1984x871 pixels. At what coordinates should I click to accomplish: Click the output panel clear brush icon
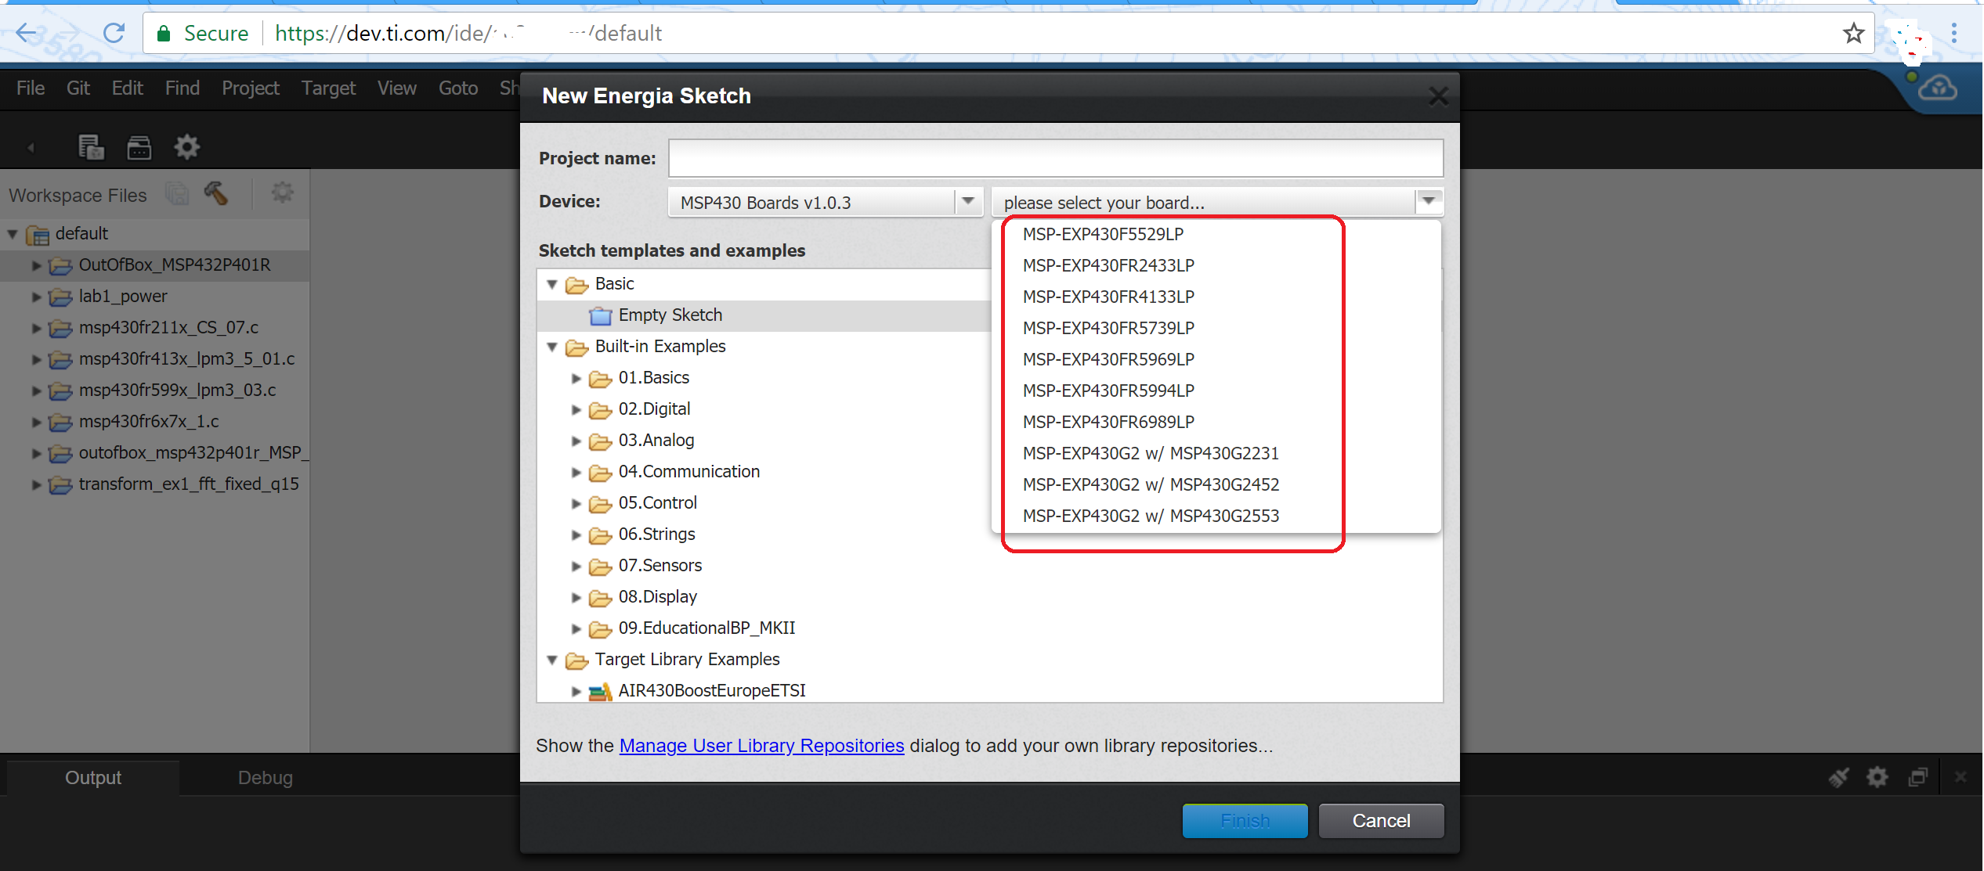click(1839, 777)
